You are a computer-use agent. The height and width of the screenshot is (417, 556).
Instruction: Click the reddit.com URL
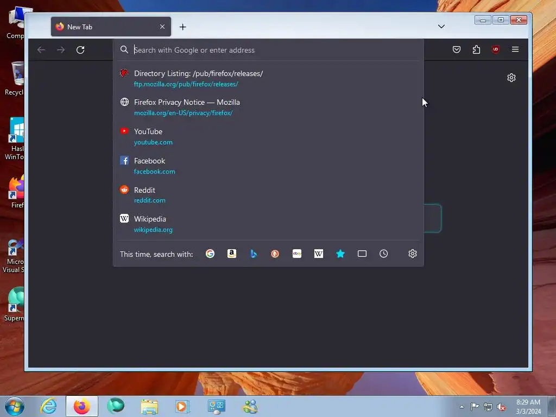[149, 200]
